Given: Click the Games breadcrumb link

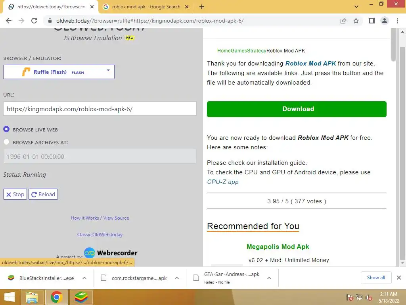Looking at the screenshot, I should click(239, 51).
